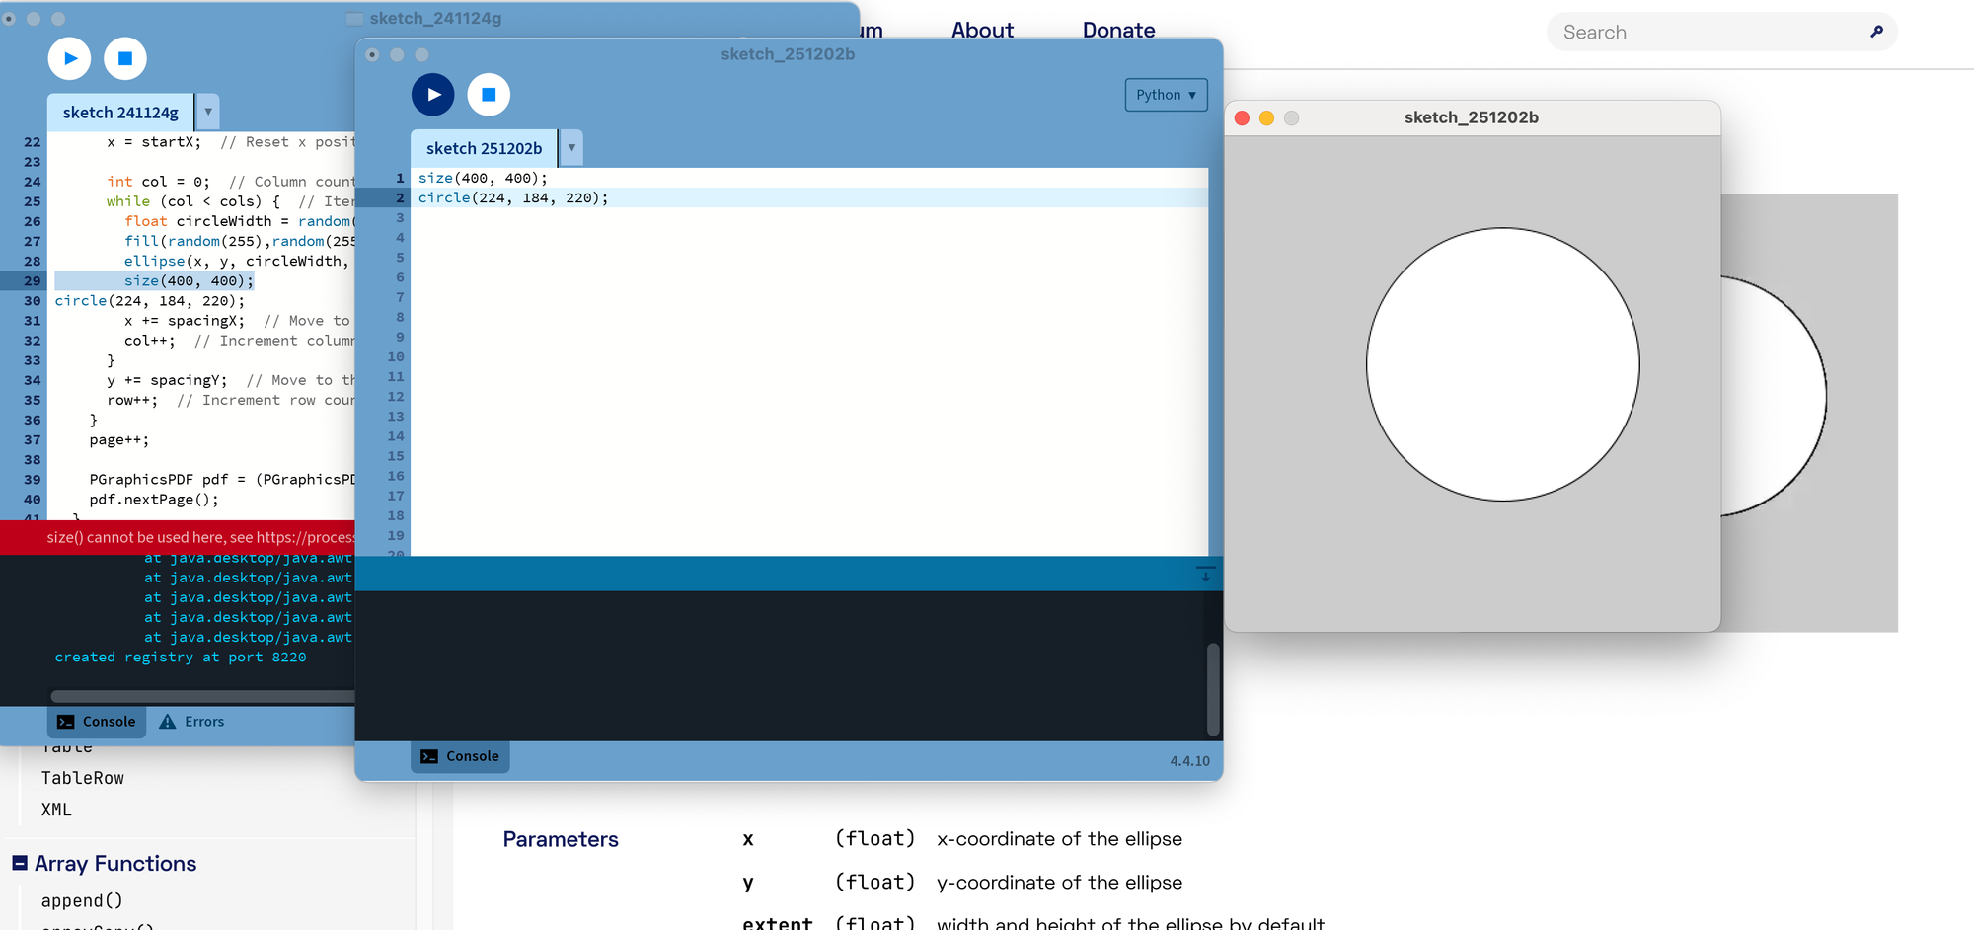Click the search magnifier icon

tap(1876, 32)
